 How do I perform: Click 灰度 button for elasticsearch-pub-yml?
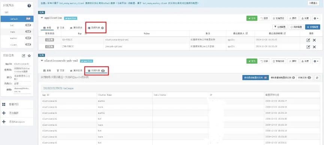[x=305, y=61]
